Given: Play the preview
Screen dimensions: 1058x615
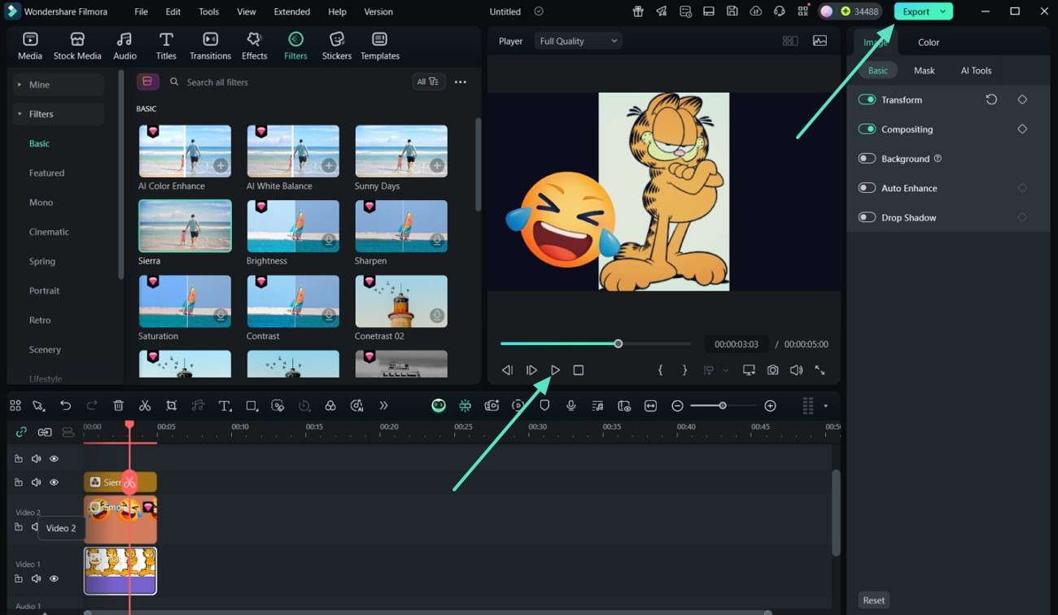Looking at the screenshot, I should (555, 370).
